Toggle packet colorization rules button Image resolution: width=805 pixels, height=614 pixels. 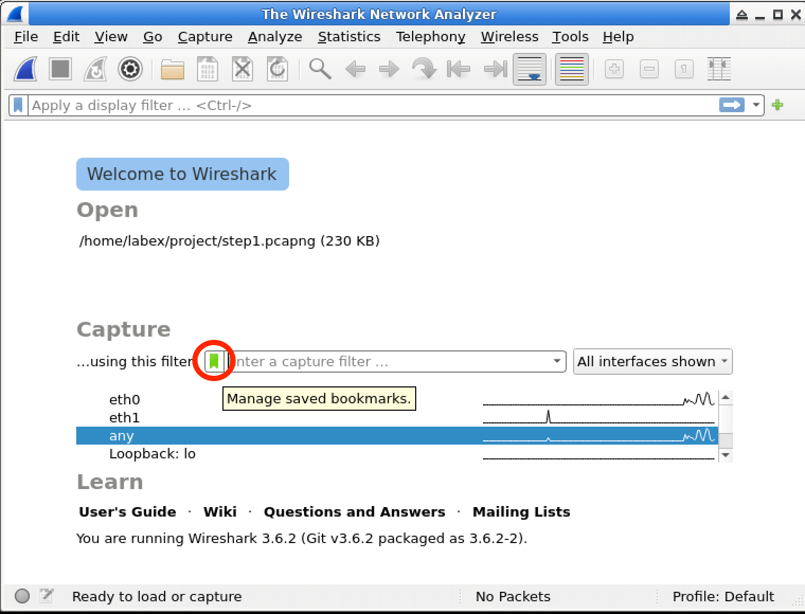click(571, 69)
